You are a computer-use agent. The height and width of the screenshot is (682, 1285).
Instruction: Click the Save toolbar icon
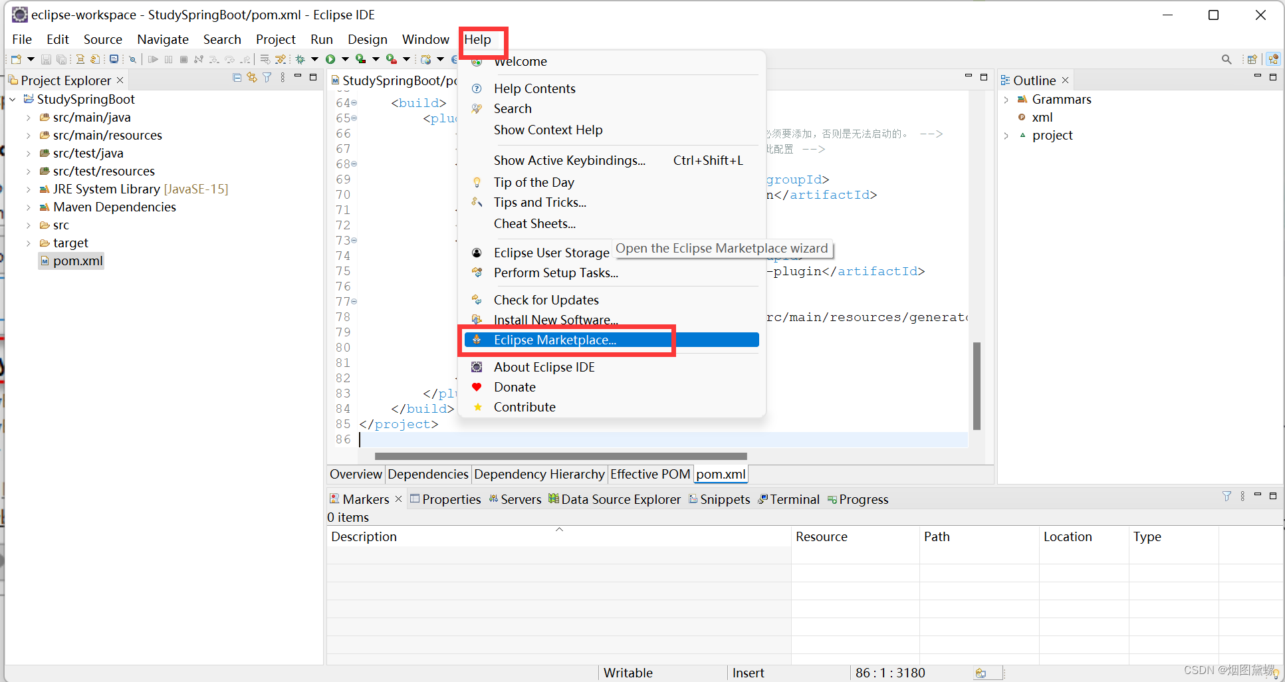click(x=46, y=59)
